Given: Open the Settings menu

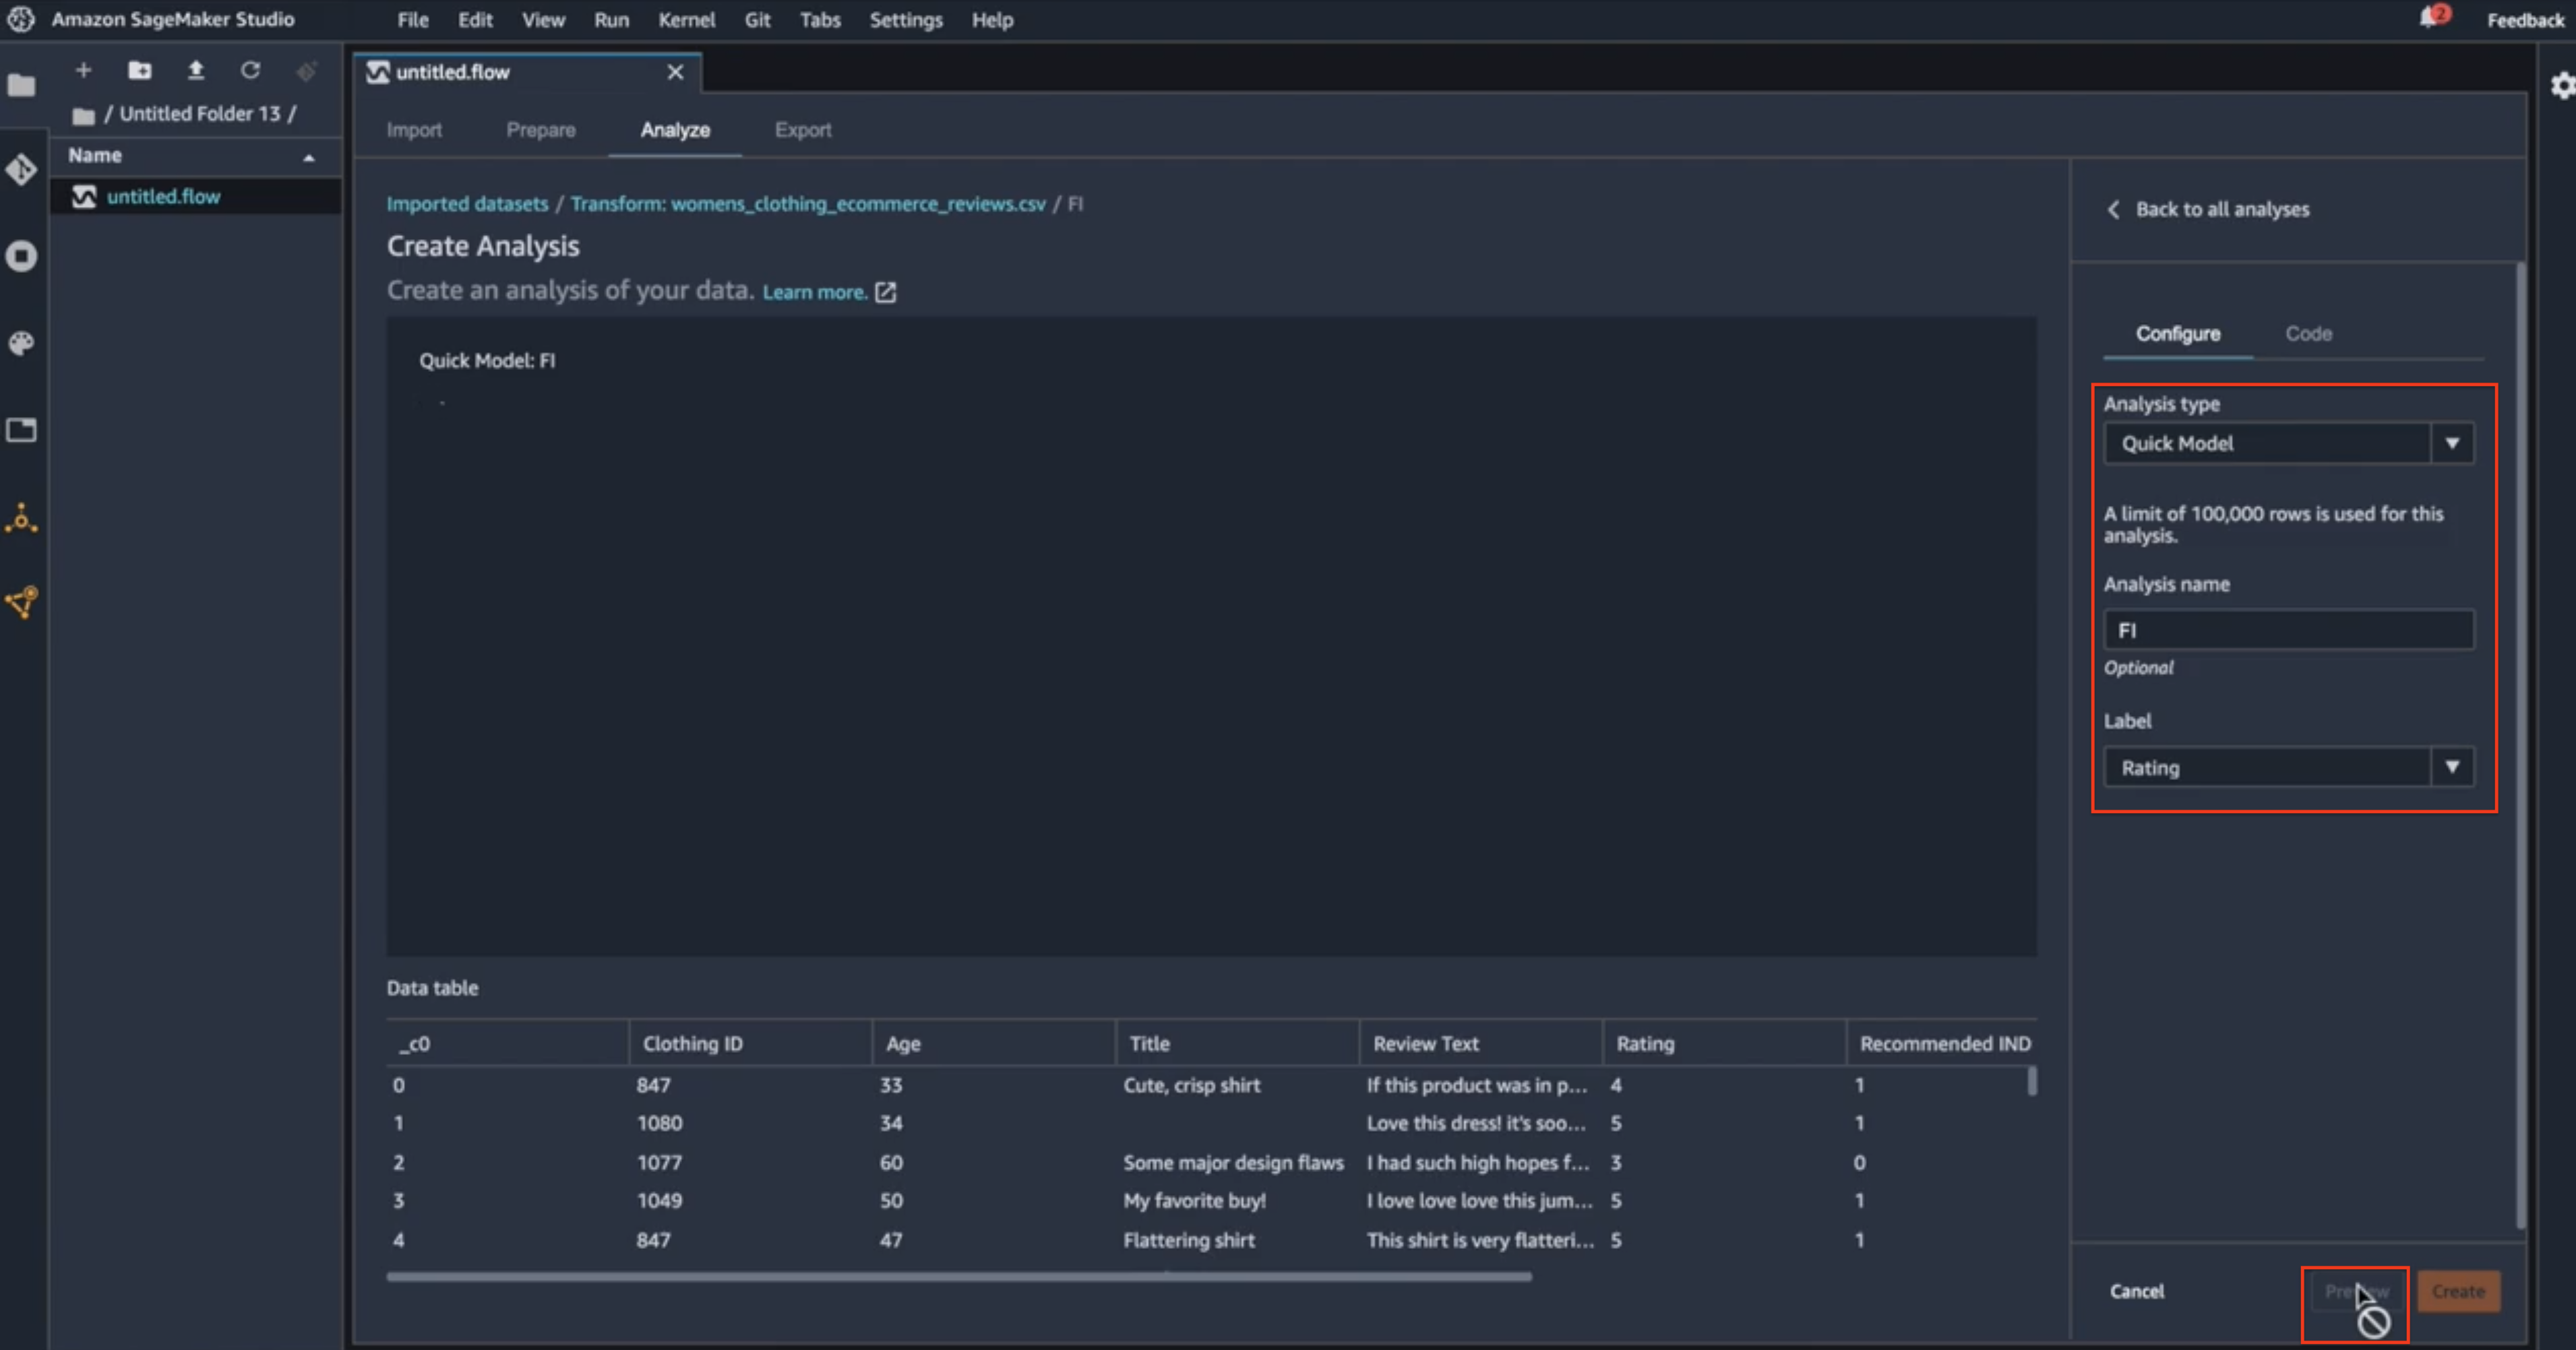Looking at the screenshot, I should tap(906, 20).
